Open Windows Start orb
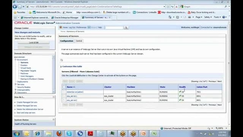 point(17,134)
